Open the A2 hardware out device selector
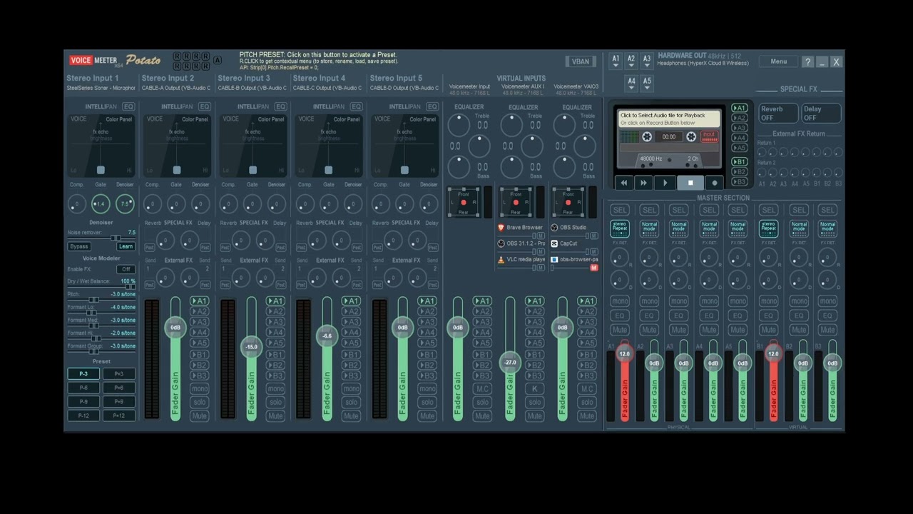The width and height of the screenshot is (913, 514). click(631, 61)
